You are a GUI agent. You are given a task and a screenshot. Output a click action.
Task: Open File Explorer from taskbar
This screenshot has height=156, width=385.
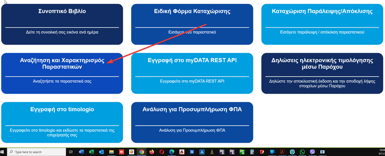(x=111, y=152)
